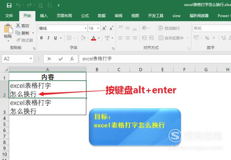Switch to the 插入 tab
Viewport: 231px width, 160px height.
[x=44, y=16]
